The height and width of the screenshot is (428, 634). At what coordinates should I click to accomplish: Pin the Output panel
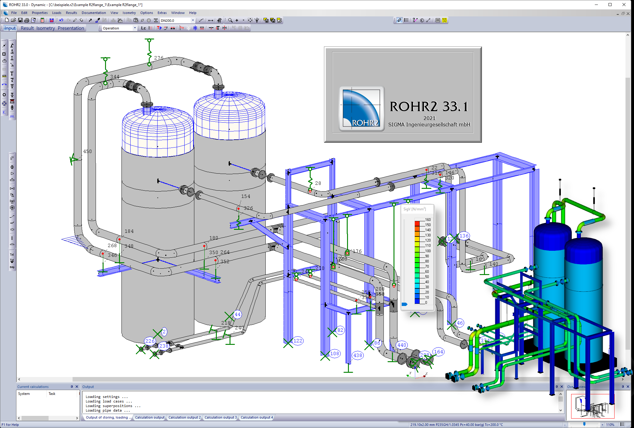click(557, 387)
